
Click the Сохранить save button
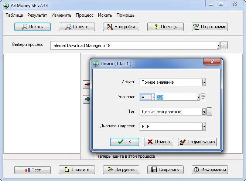click(x=165, y=170)
